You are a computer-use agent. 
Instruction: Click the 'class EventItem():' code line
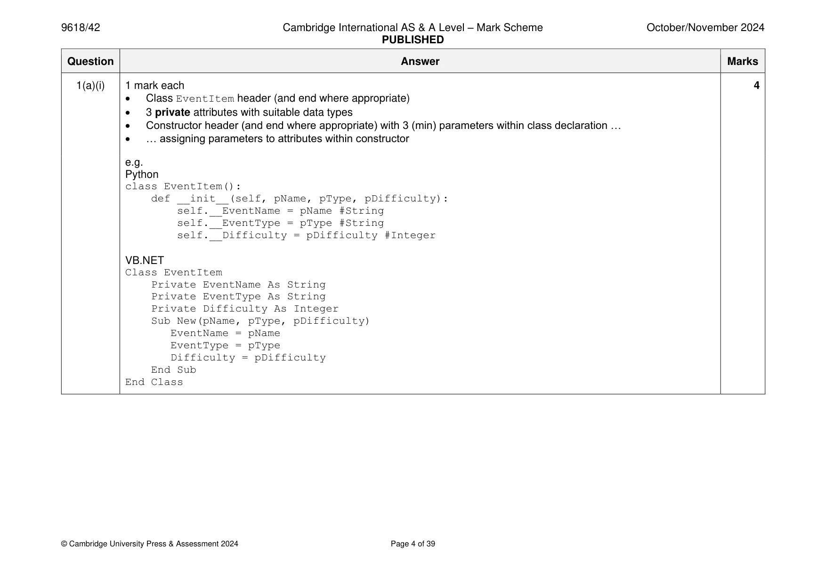click(183, 186)
